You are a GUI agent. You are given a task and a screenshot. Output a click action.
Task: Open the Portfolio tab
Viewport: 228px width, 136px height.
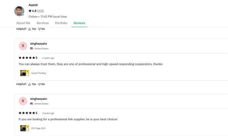(61, 23)
